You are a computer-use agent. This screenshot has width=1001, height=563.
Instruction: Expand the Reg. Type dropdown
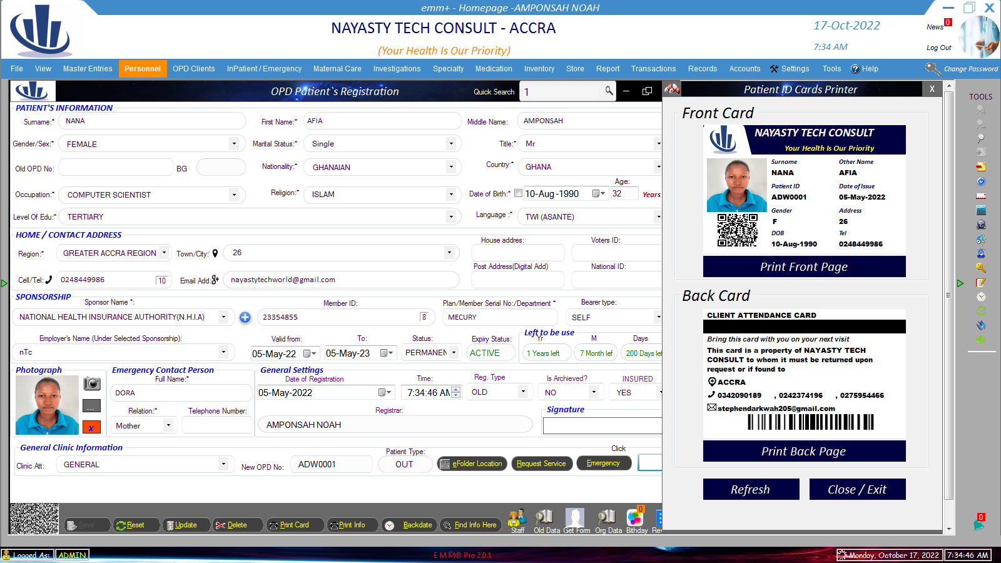tap(523, 392)
